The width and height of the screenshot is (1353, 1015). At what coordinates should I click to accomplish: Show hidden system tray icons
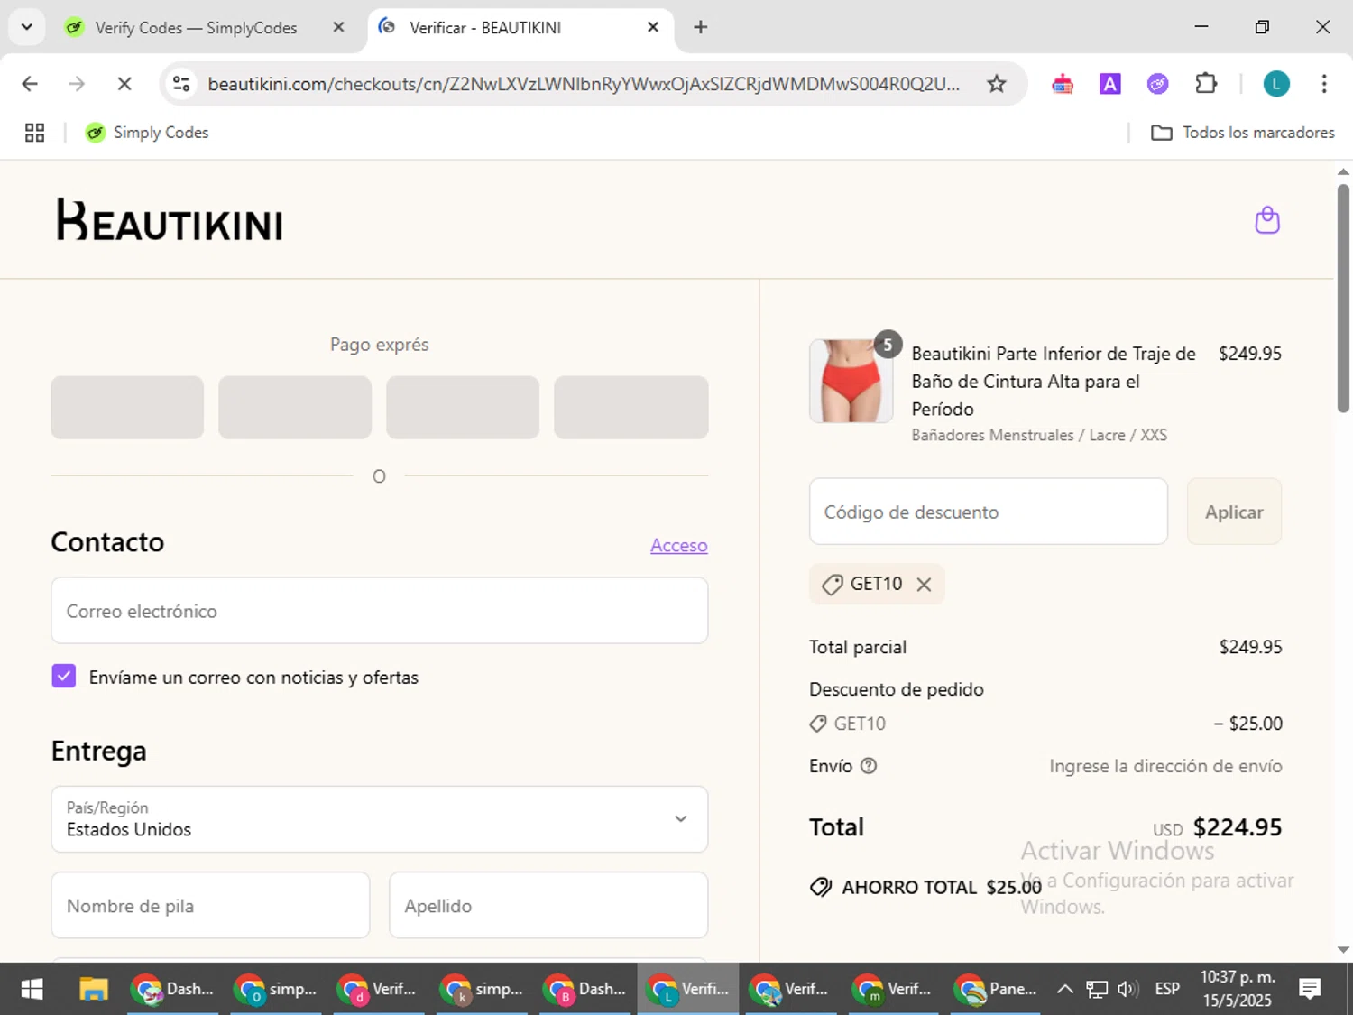pos(1064,990)
